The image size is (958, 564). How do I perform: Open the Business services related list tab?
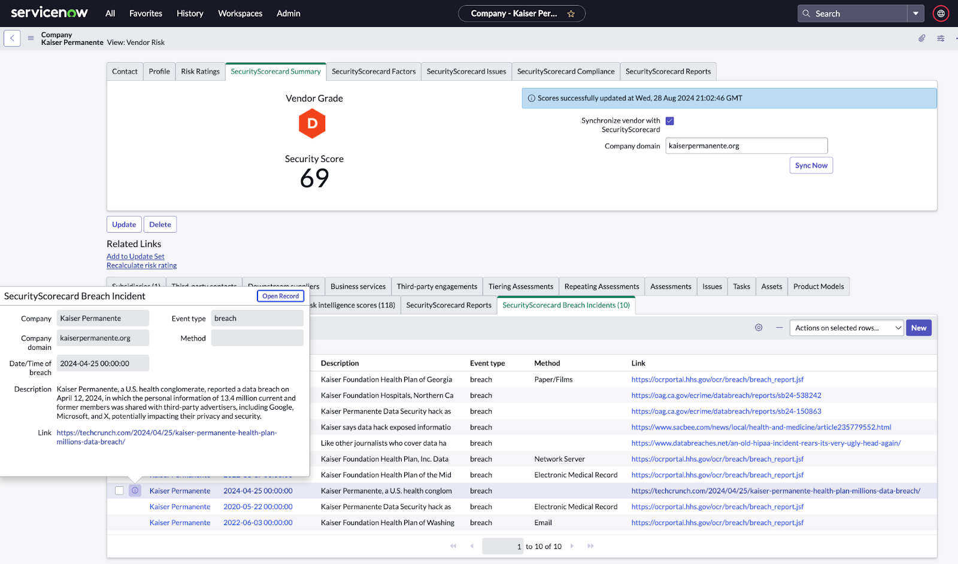point(358,286)
